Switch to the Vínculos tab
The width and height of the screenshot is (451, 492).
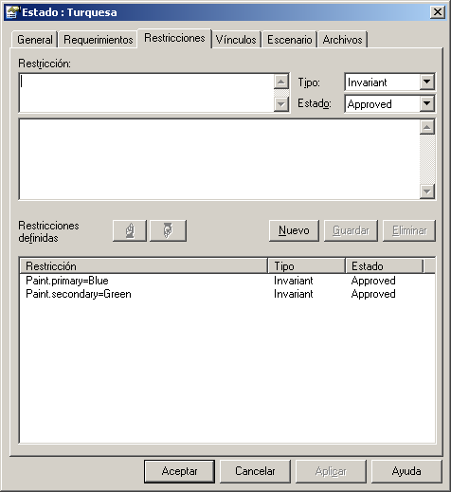coord(236,40)
